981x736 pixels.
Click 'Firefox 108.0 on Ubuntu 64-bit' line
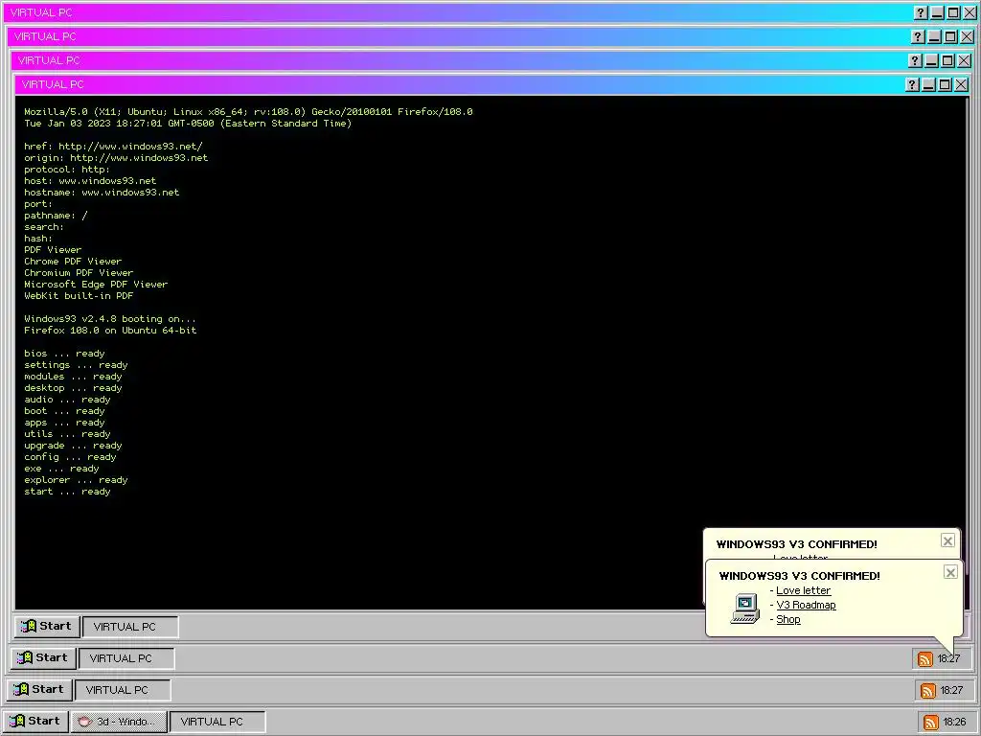(110, 331)
